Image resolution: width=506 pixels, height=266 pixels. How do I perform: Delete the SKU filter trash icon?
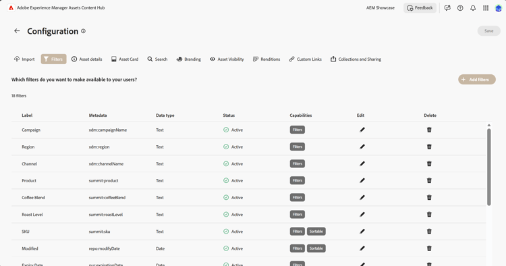(x=429, y=232)
